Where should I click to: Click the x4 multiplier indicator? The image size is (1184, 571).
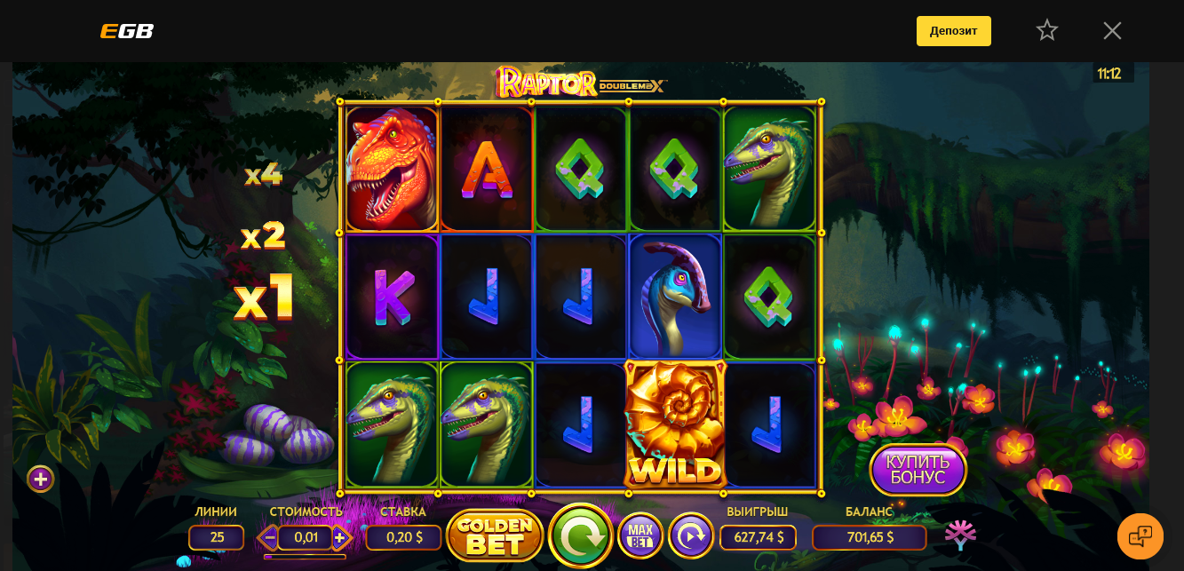[264, 175]
